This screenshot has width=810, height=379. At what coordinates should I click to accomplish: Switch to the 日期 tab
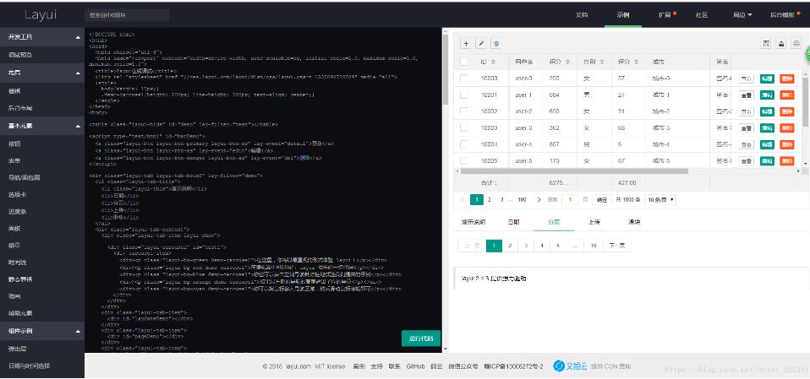[513, 222]
